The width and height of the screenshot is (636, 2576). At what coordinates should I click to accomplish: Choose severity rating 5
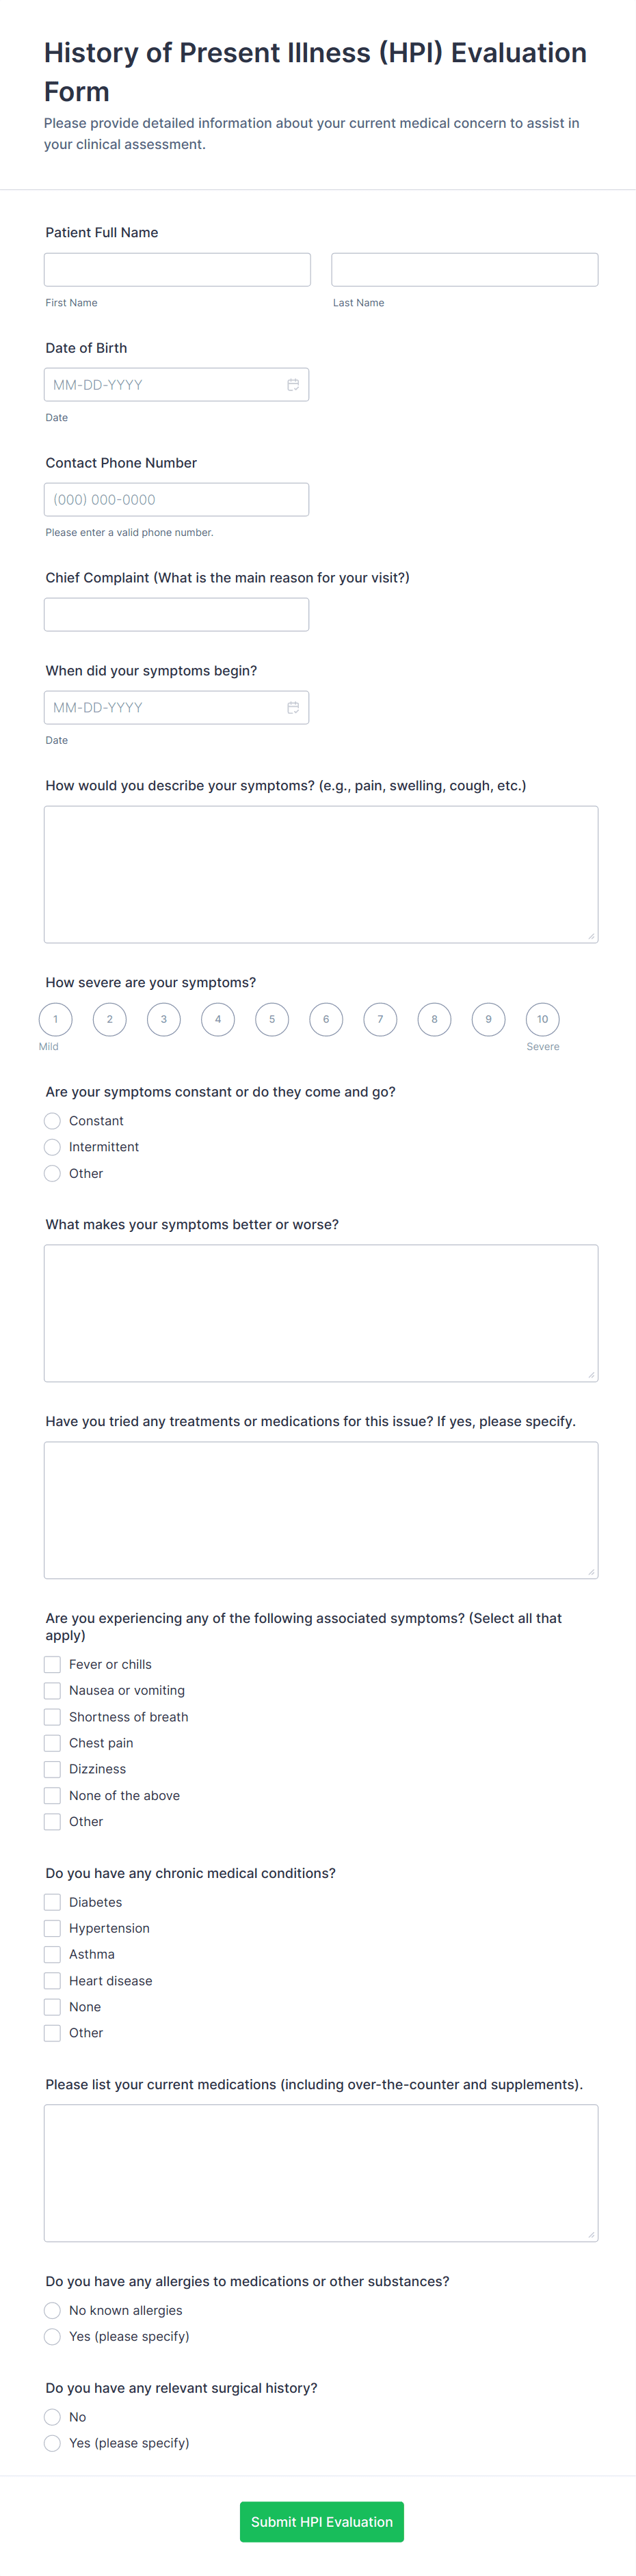click(x=272, y=1020)
